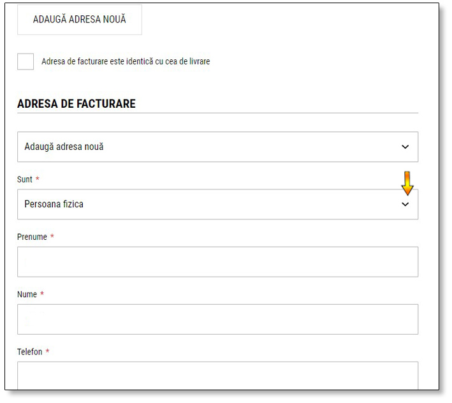Focus the Prenume text field

tap(217, 262)
